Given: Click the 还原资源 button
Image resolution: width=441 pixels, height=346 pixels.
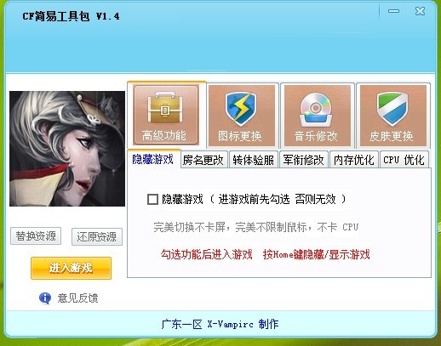Looking at the screenshot, I should (x=97, y=236).
